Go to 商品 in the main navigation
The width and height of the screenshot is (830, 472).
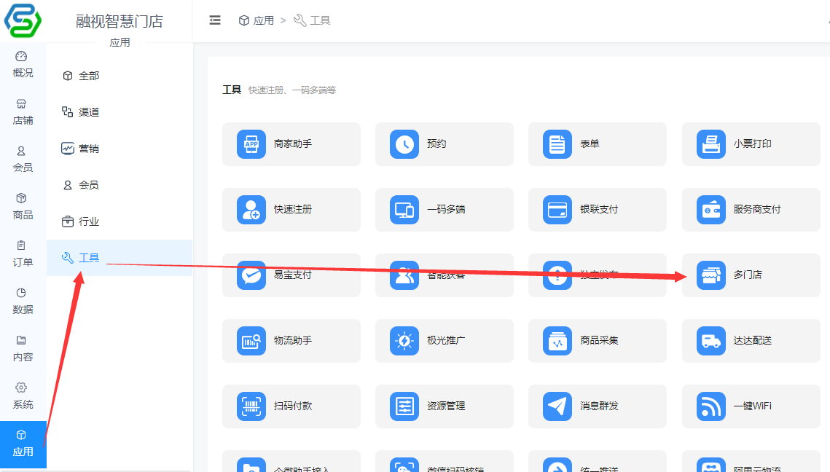coord(23,206)
